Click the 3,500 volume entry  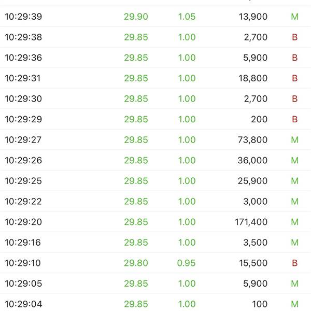click(x=255, y=243)
